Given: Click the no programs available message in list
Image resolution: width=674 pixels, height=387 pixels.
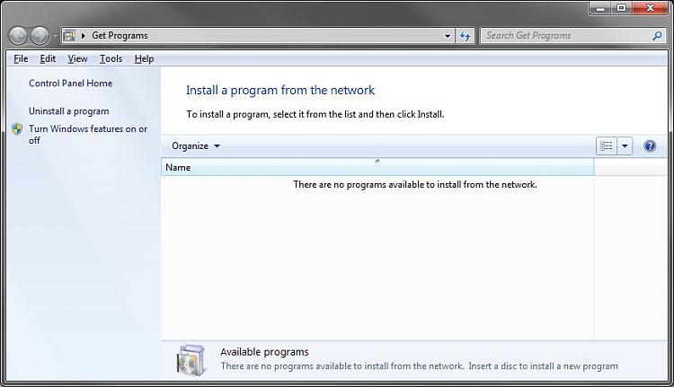Looking at the screenshot, I should (x=415, y=185).
